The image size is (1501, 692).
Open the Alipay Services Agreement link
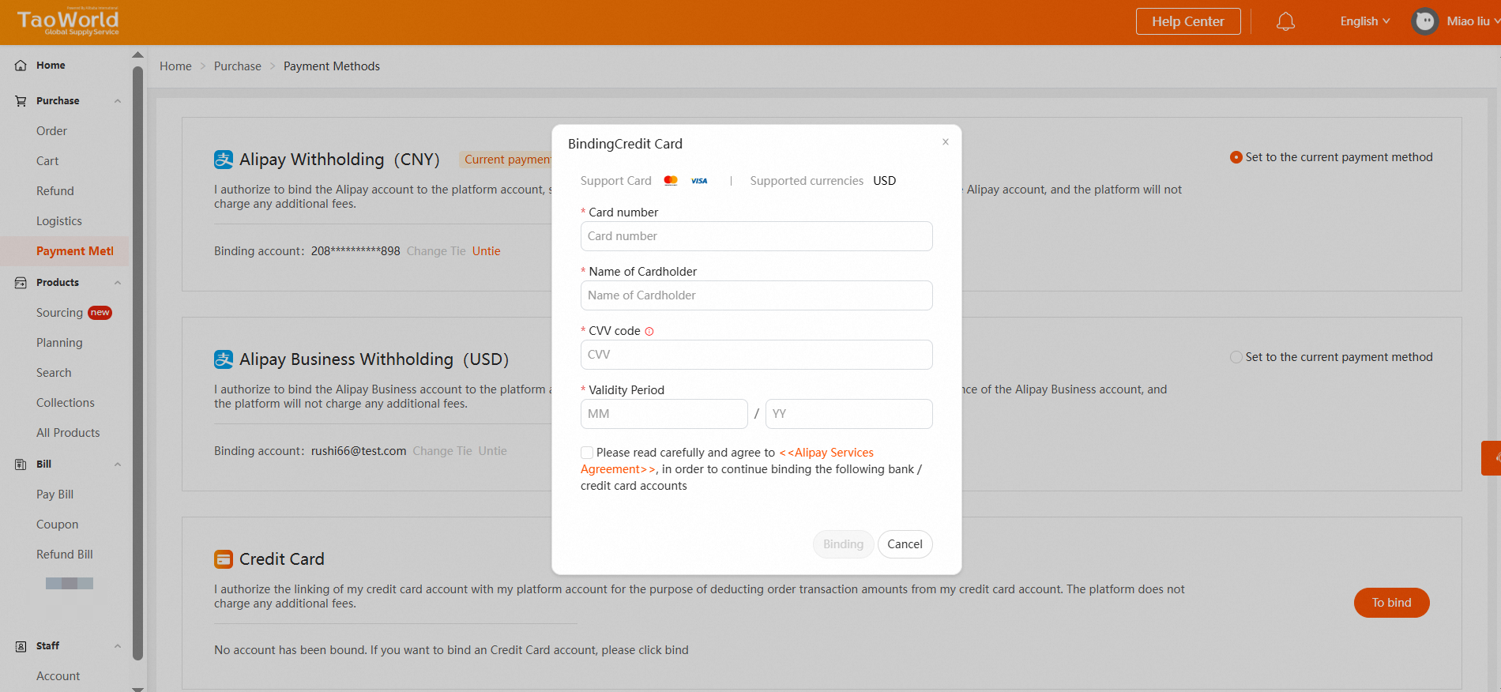click(x=826, y=453)
